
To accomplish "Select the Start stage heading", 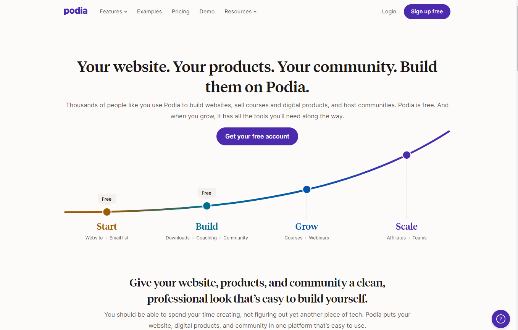I will pyautogui.click(x=107, y=226).
